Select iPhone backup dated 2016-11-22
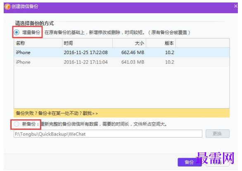The height and width of the screenshot is (171, 242). pyautogui.click(x=121, y=62)
